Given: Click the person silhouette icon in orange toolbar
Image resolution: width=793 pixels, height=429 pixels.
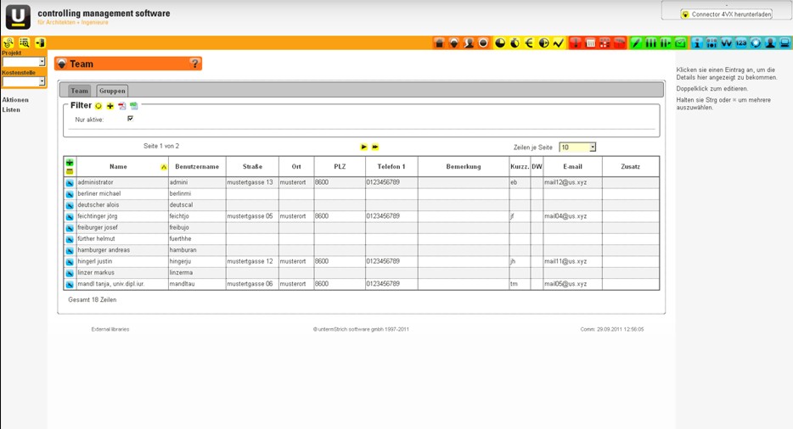Looking at the screenshot, I should click(469, 43).
